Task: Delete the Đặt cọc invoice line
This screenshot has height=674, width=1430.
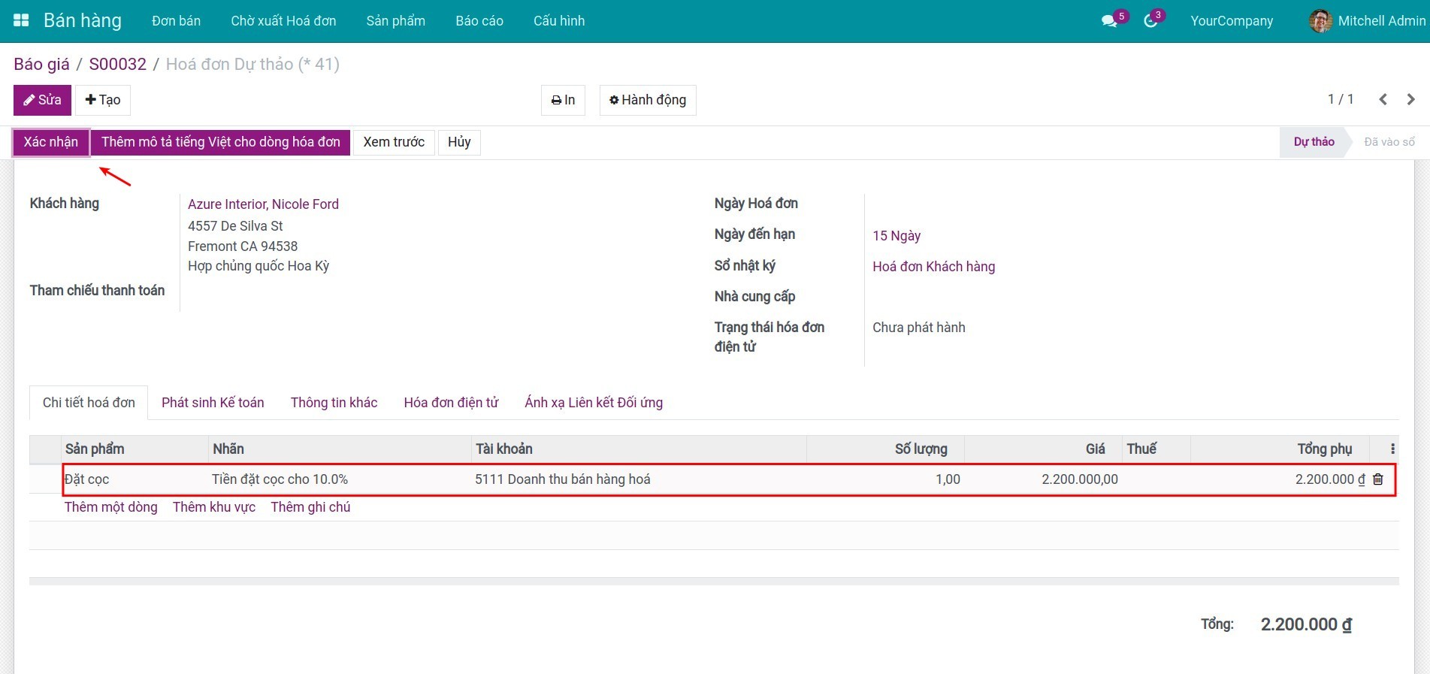Action: click(1378, 479)
